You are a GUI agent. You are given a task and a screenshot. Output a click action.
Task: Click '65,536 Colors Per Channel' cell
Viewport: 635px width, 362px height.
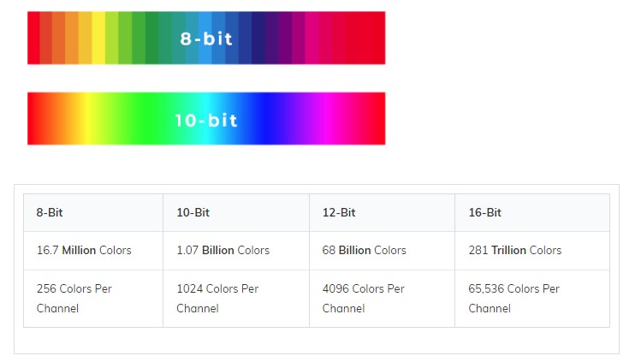tap(532, 299)
